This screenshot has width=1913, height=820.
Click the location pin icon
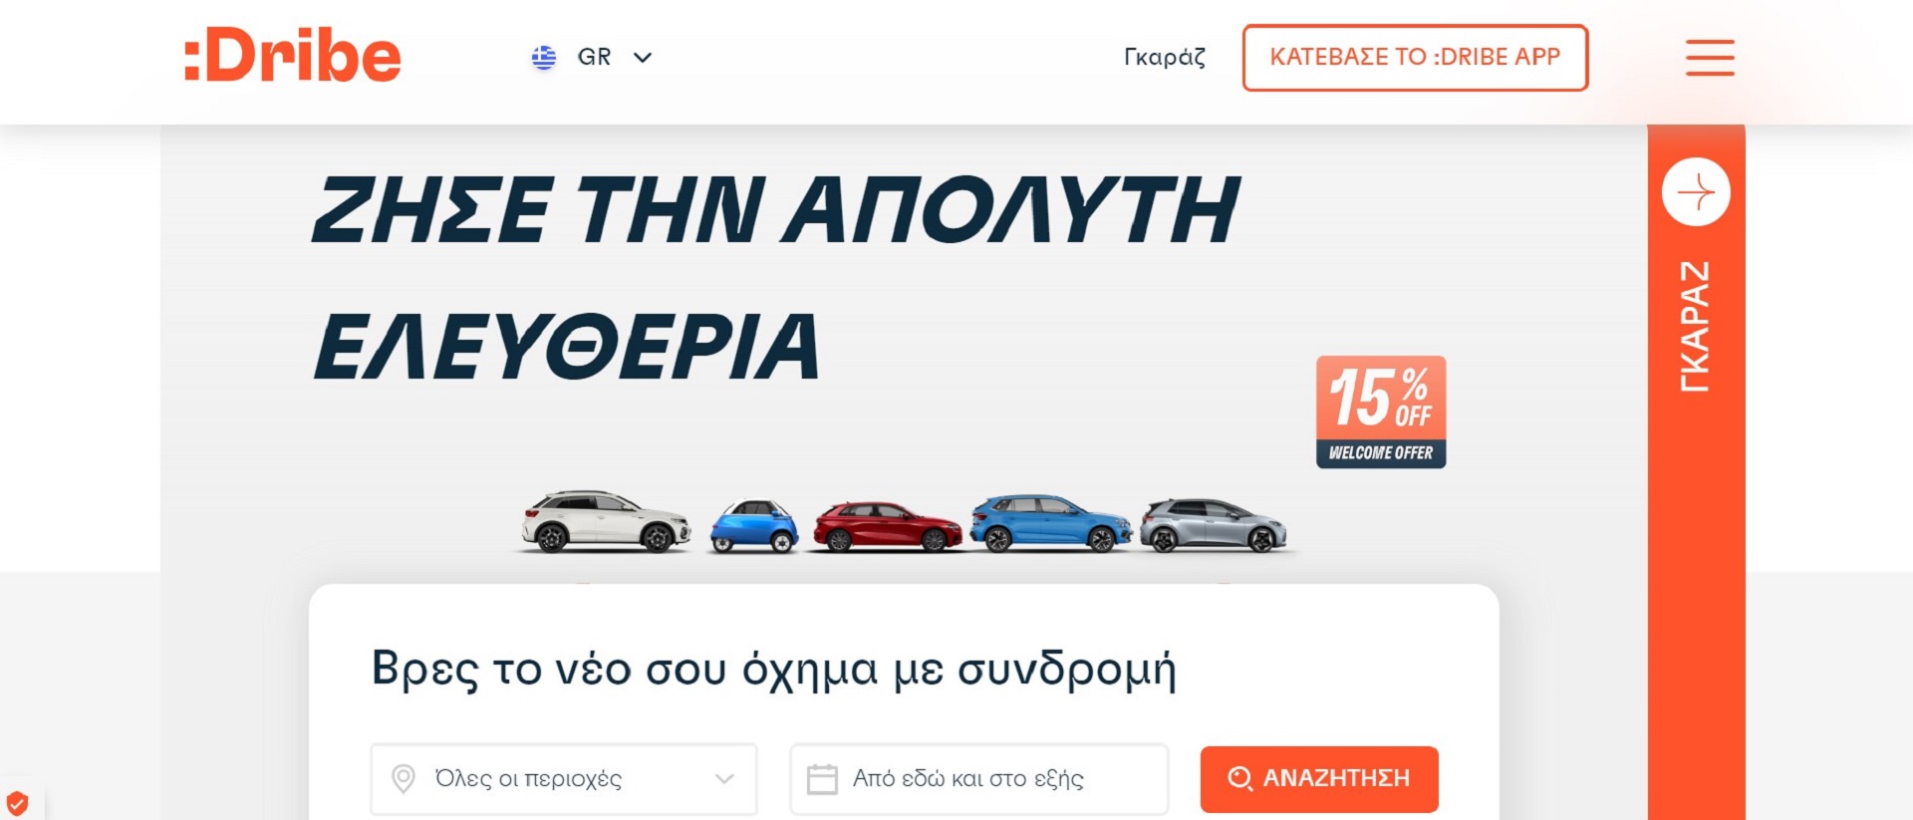404,778
